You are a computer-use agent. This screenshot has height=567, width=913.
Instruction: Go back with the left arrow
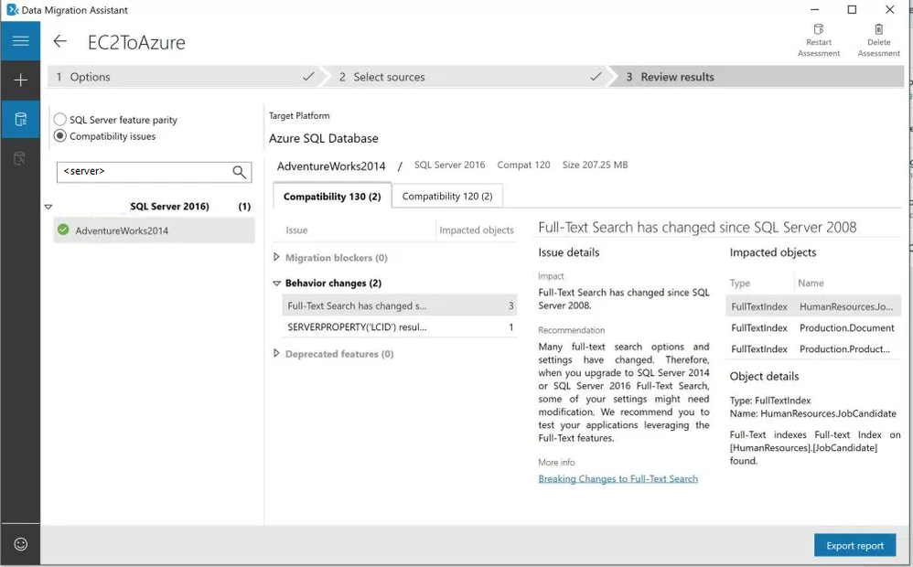[x=60, y=41]
